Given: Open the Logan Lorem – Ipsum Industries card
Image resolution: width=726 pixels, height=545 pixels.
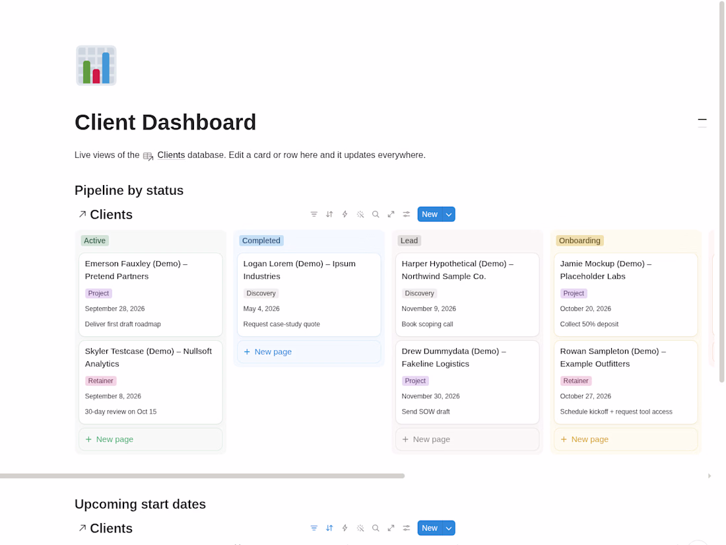Looking at the screenshot, I should tap(309, 294).
